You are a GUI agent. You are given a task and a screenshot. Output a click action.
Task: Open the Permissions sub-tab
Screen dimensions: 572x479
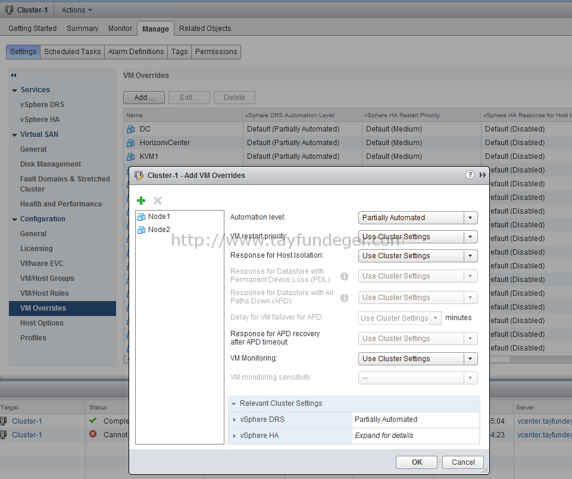click(x=216, y=52)
